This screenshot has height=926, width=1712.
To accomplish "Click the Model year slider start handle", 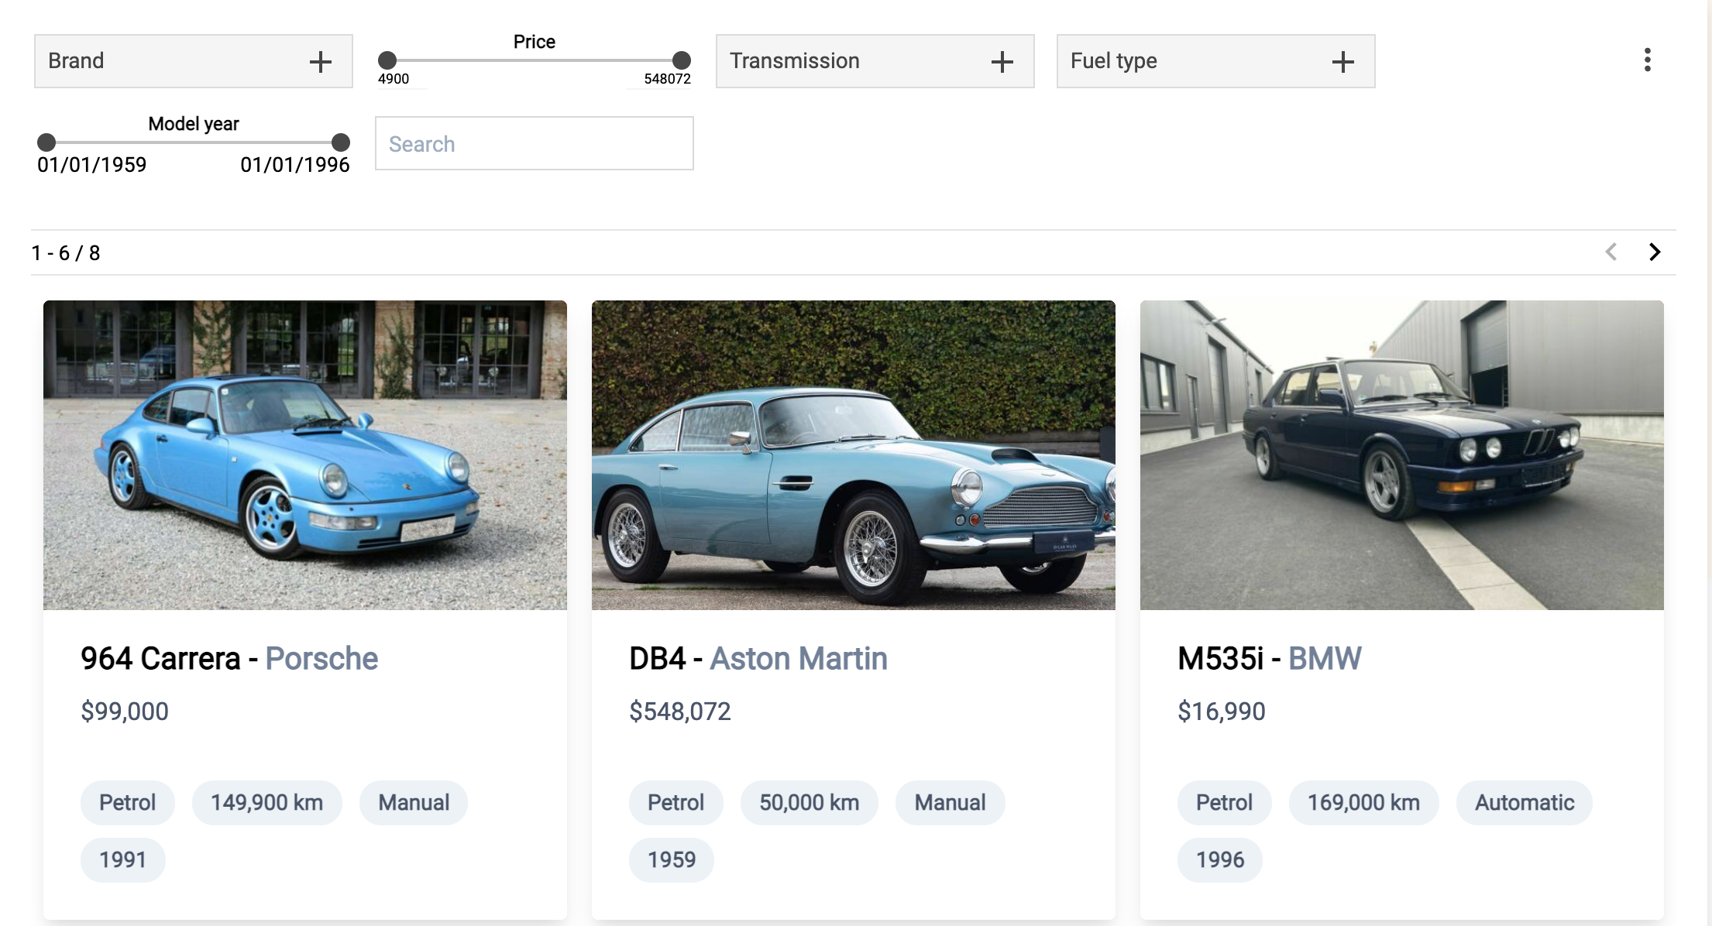I will point(46,142).
